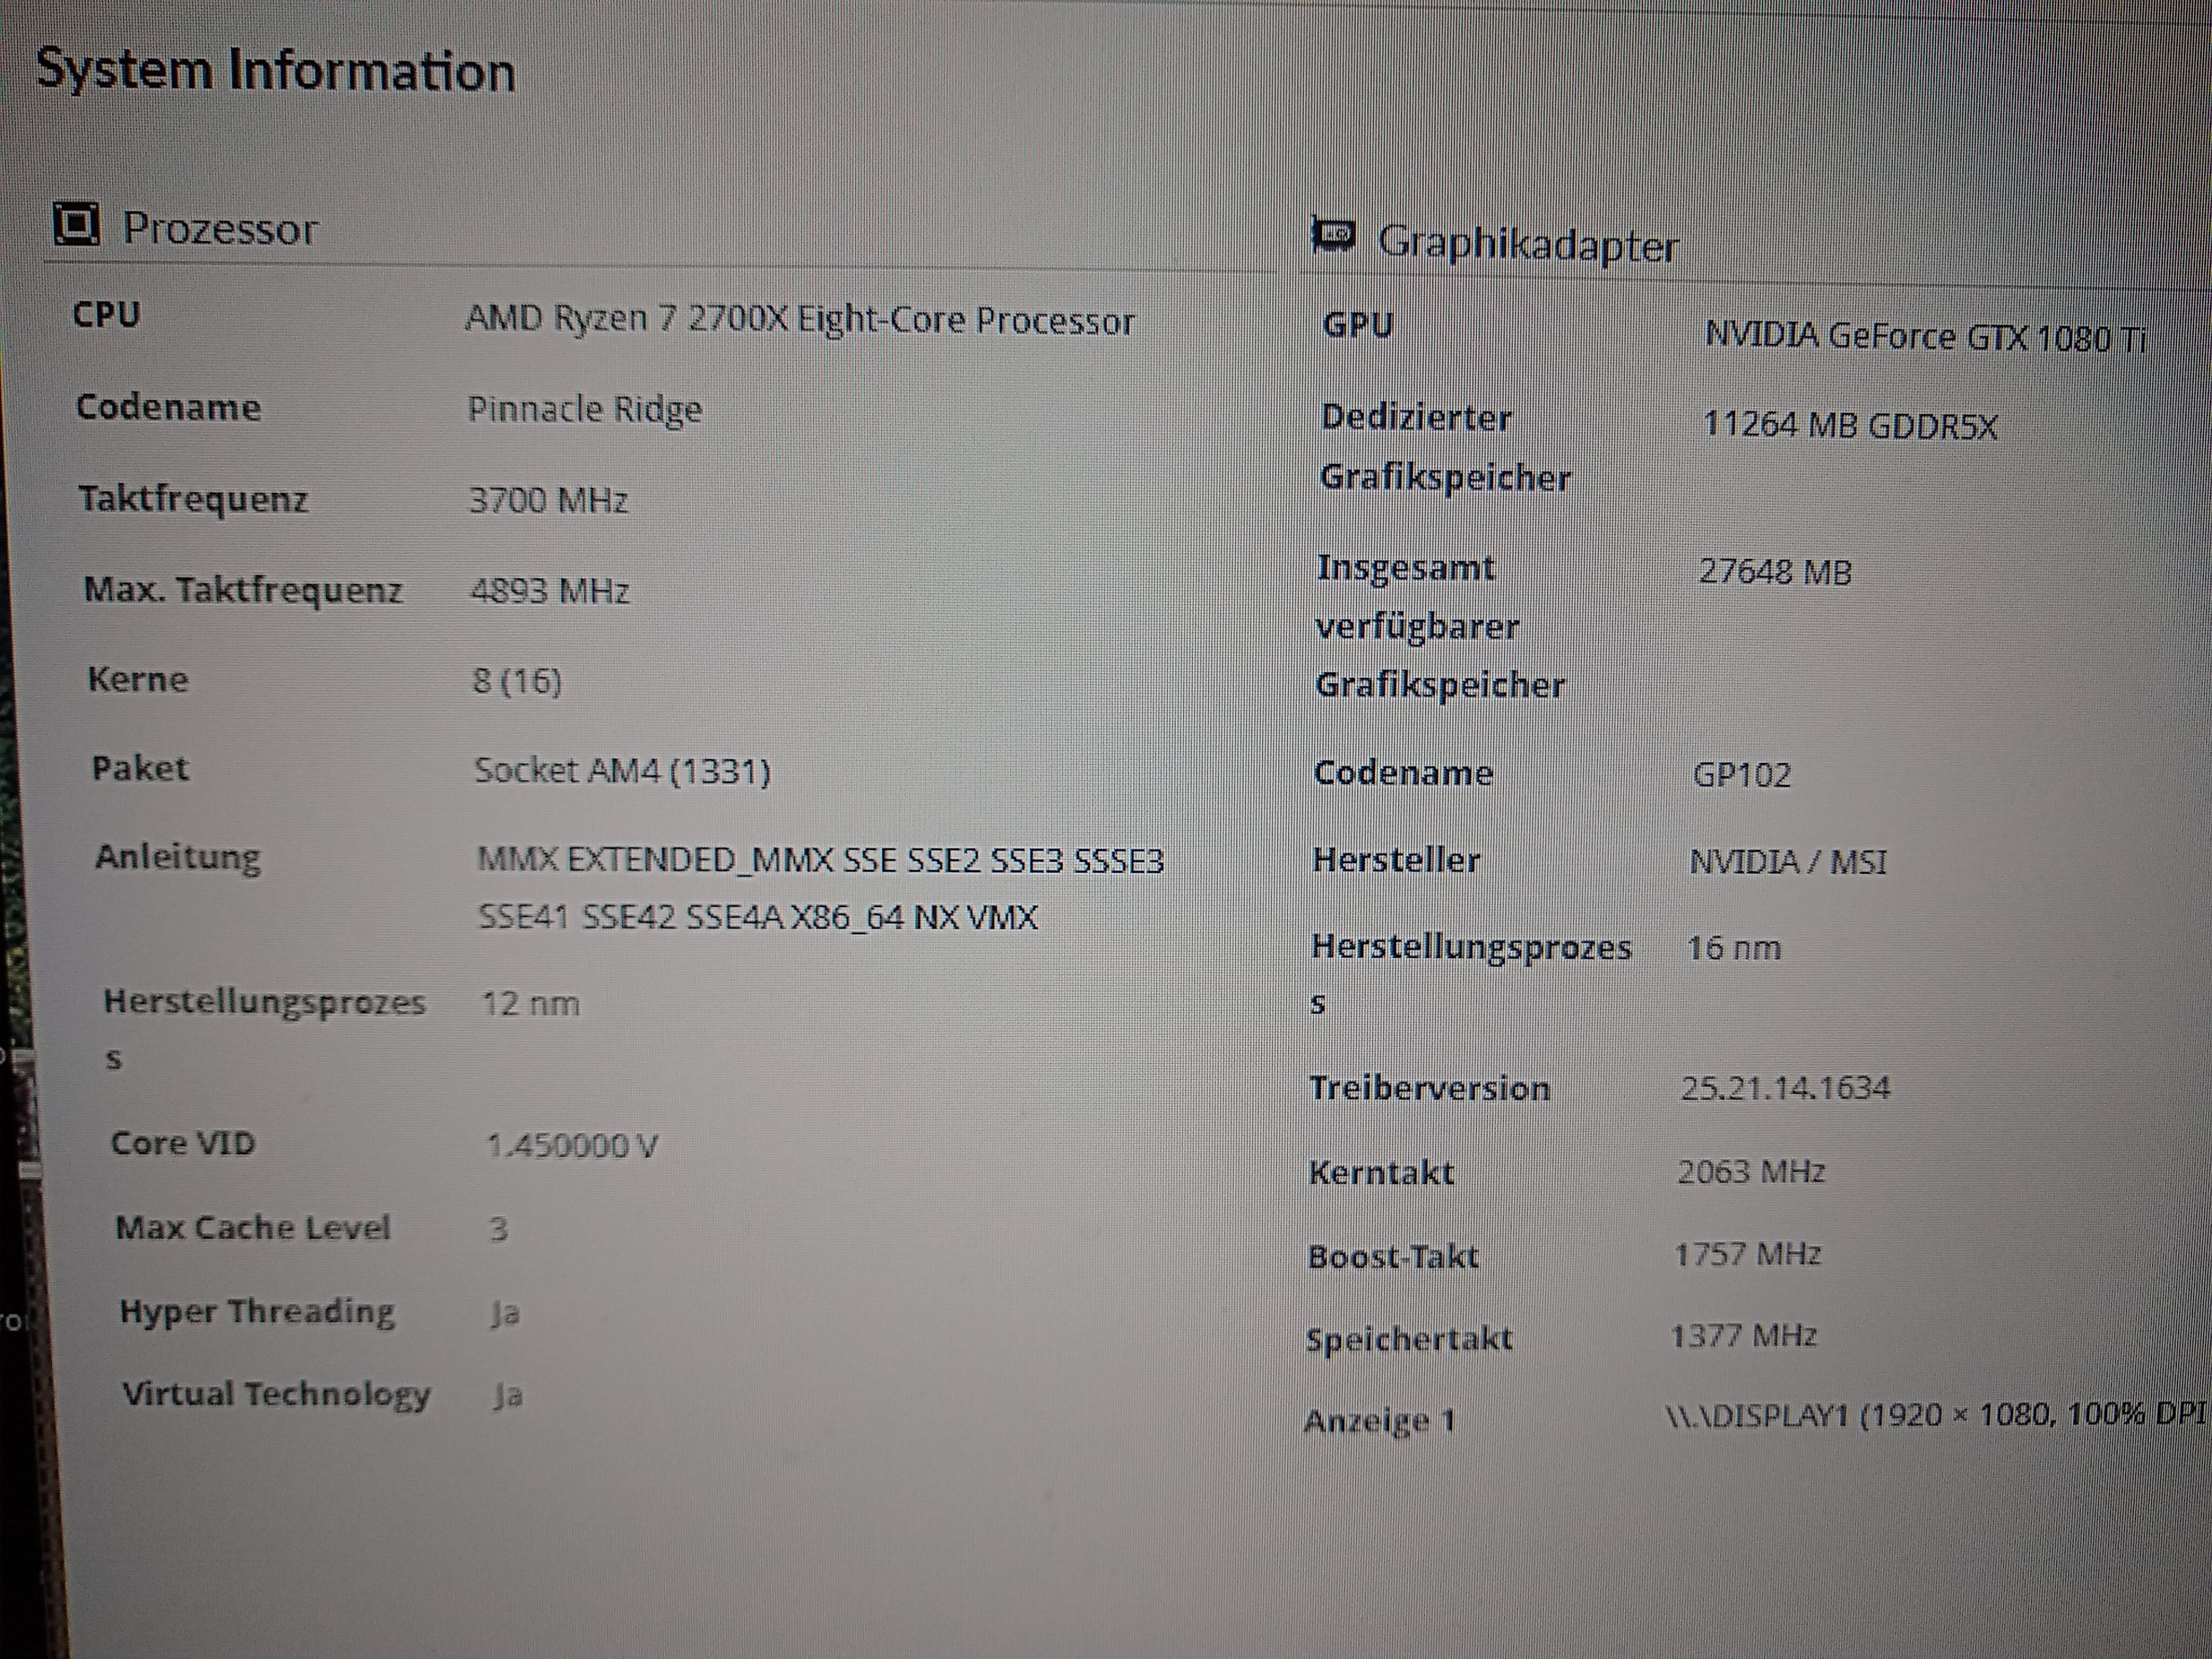Click the Socket AM4 (1331) value
This screenshot has height=1659, width=2212.
(622, 771)
